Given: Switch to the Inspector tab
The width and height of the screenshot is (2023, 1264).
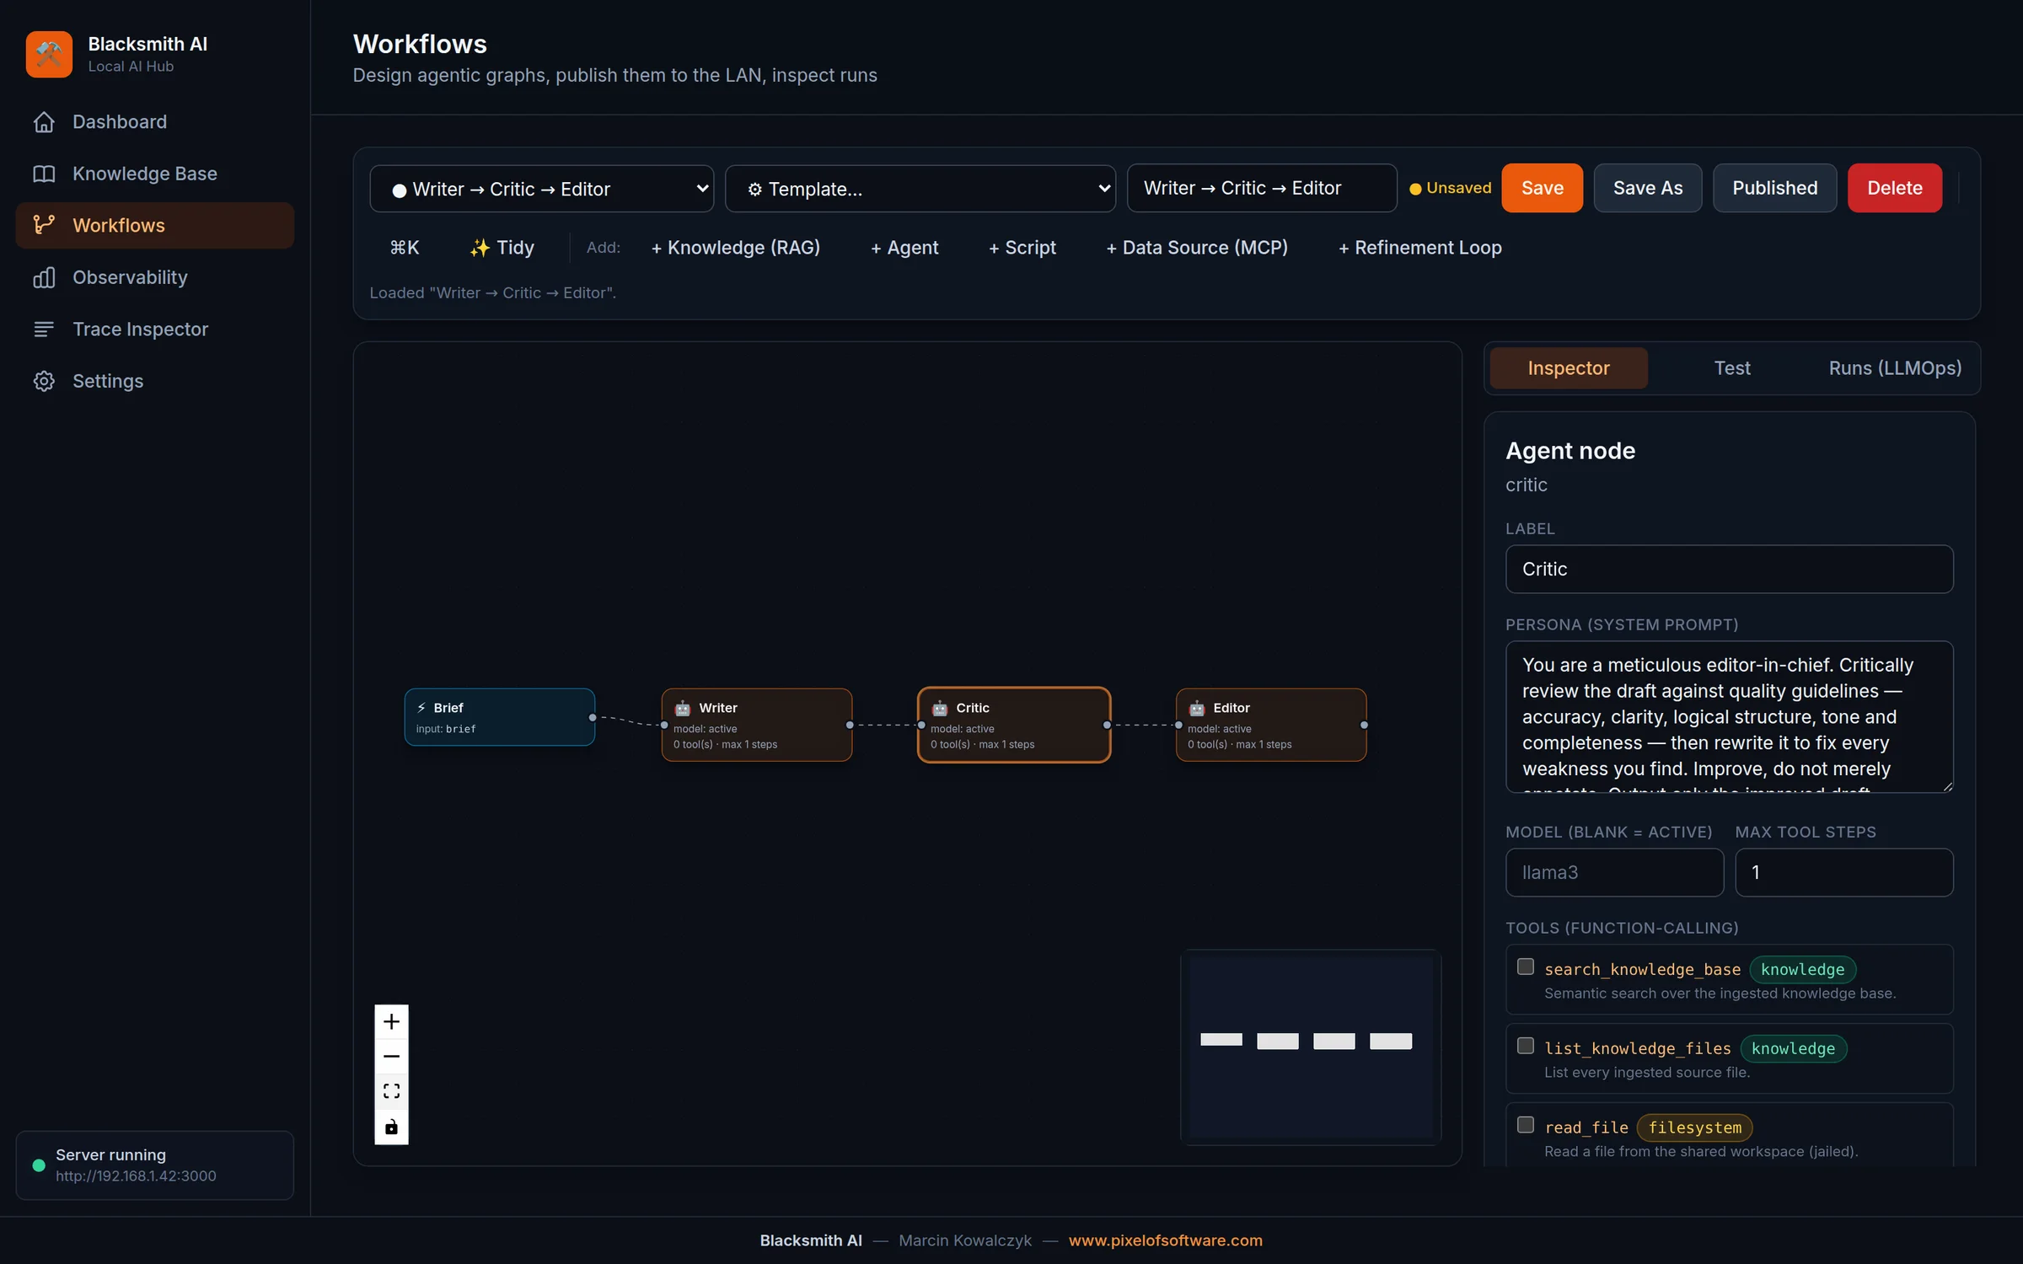Looking at the screenshot, I should pos(1569,368).
